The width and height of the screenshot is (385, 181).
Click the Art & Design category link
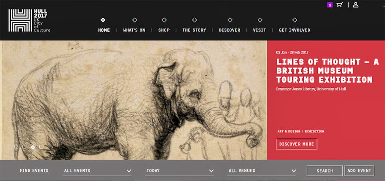289,131
